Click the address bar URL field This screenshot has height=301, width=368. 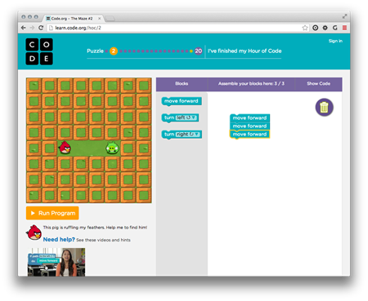point(174,28)
